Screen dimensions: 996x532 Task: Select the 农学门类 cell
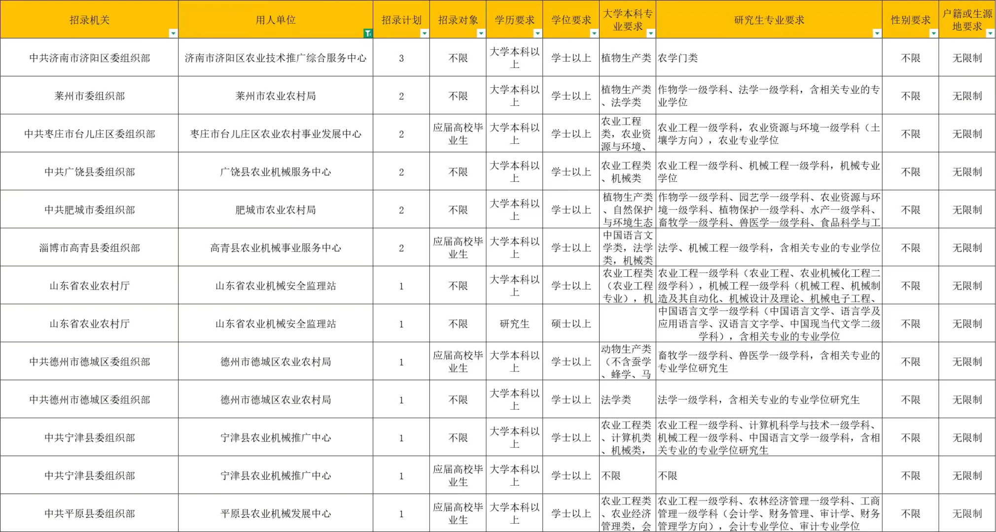[x=769, y=58]
